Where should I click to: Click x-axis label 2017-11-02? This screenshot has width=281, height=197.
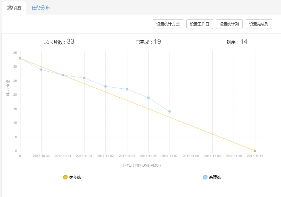pyautogui.click(x=105, y=156)
